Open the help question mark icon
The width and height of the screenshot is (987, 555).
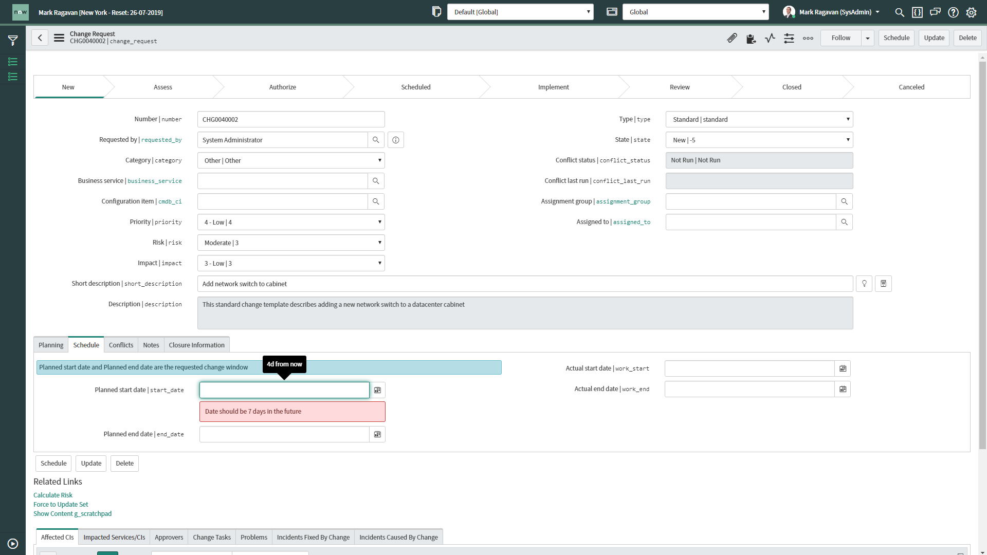pos(953,12)
